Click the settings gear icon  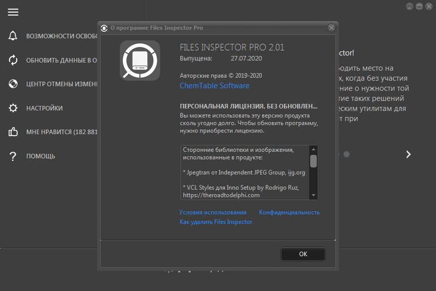[x=13, y=108]
